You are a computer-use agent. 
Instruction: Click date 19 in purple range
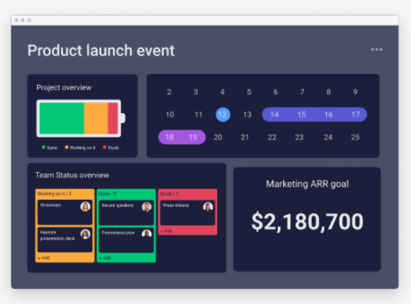pos(193,137)
